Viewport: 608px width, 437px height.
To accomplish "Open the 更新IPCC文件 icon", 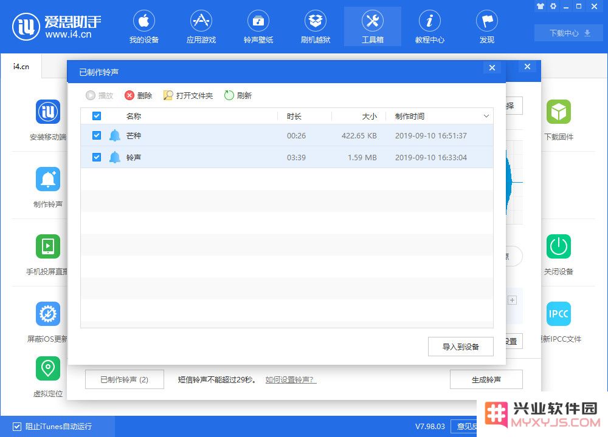I will (x=559, y=314).
